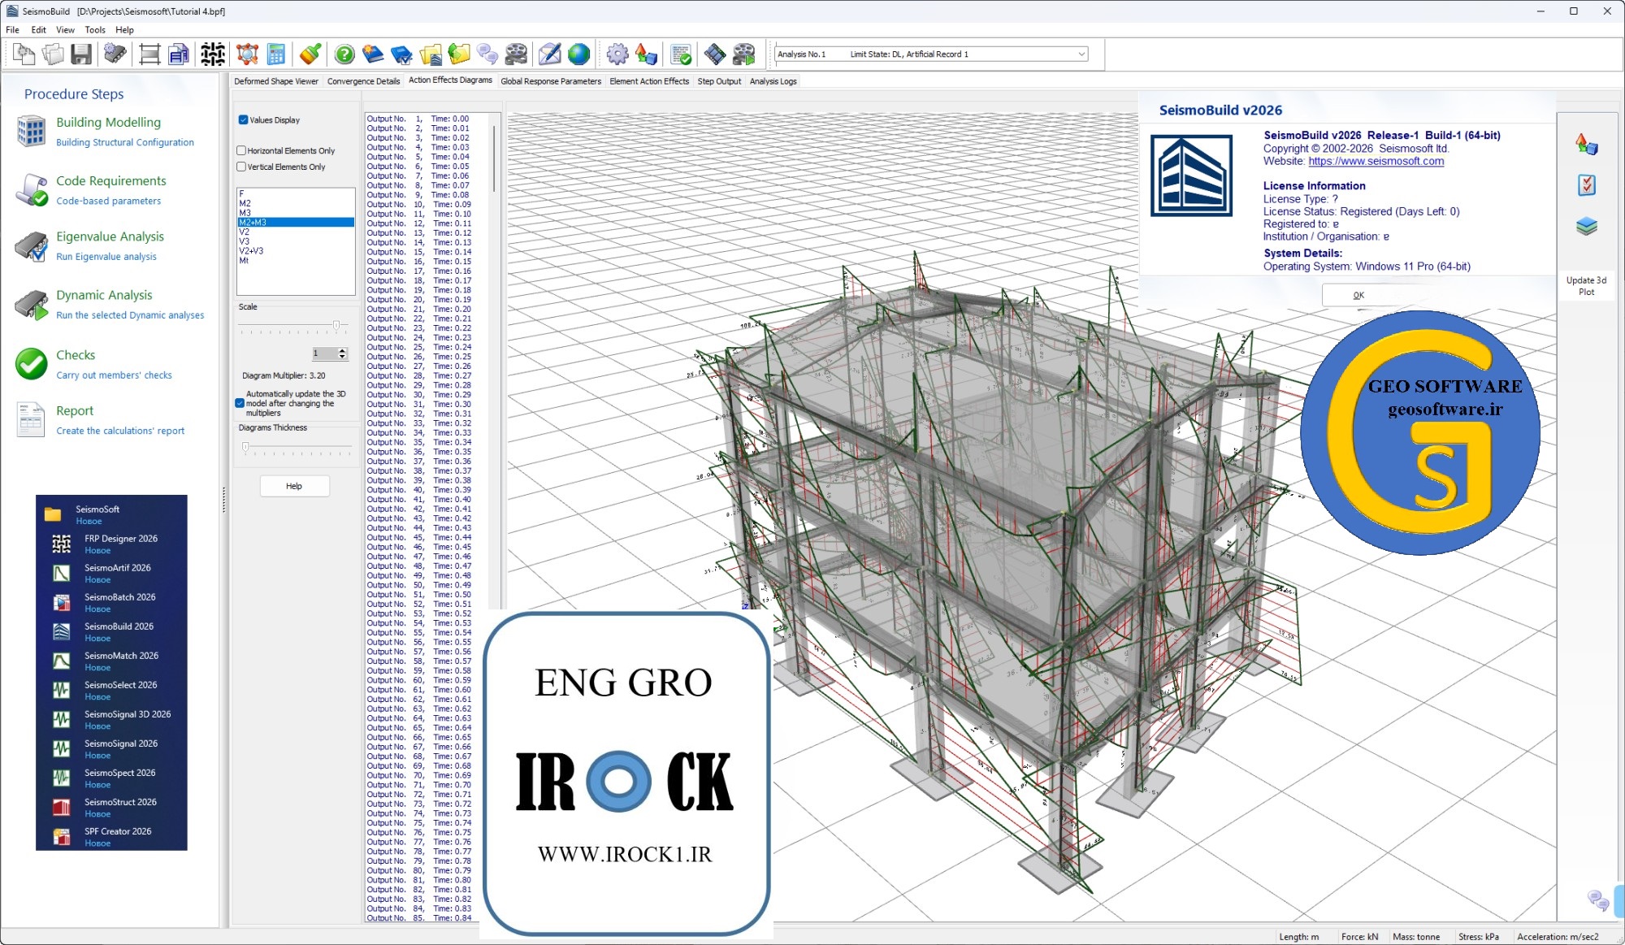
Task: Select V2+V3 in the action list
Action: click(x=251, y=251)
